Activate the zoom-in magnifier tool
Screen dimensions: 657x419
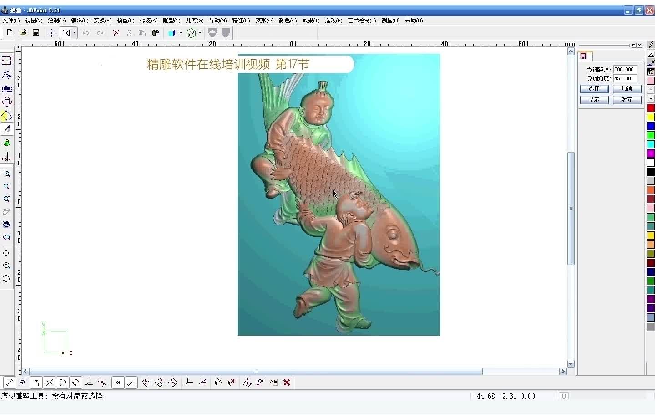click(7, 199)
